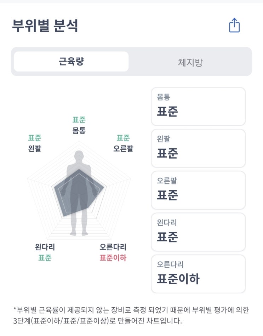Click the 왼다리 label below the chart
263x336 pixels.
click(45, 247)
